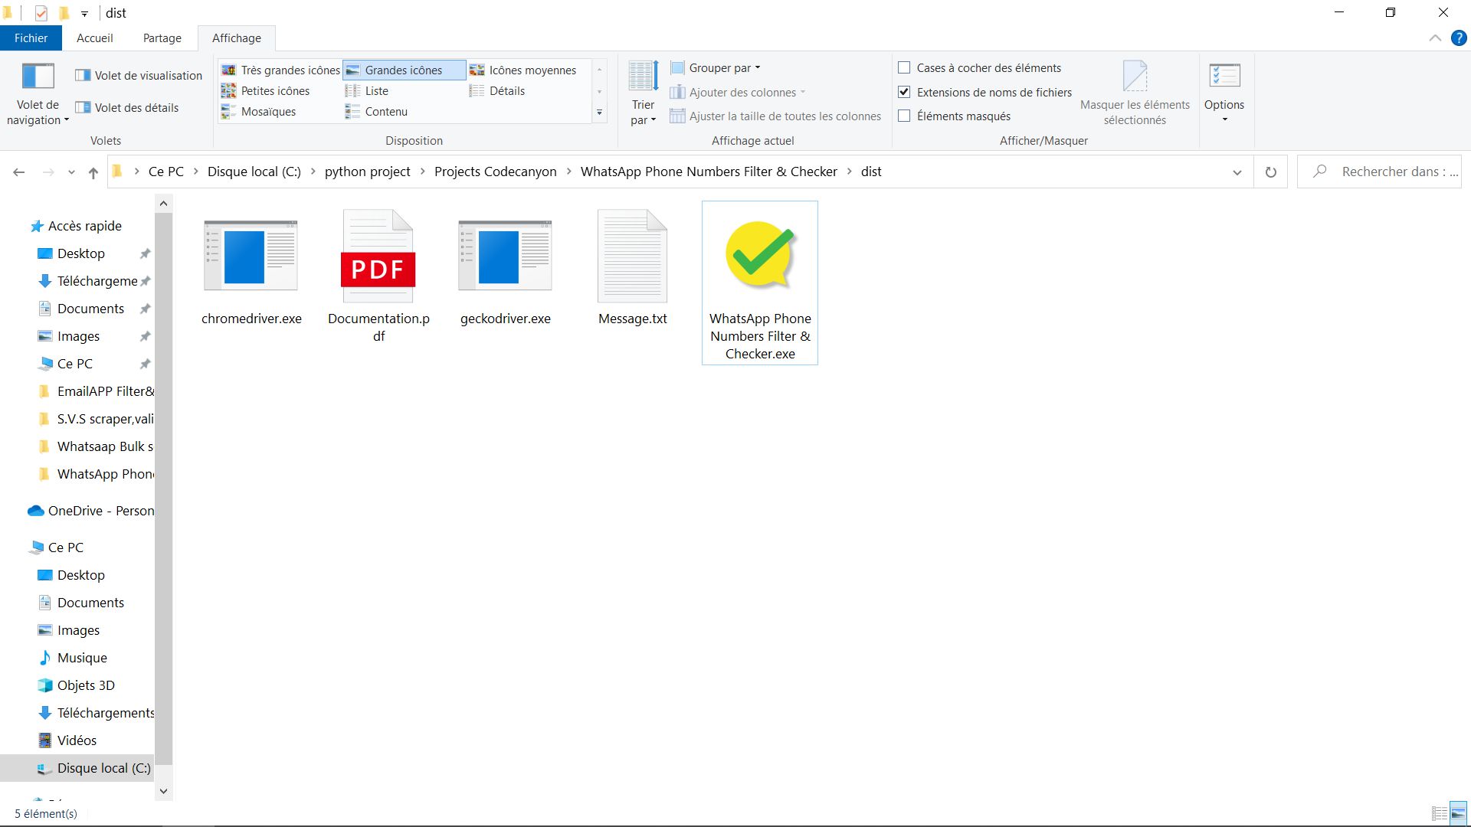The height and width of the screenshot is (827, 1471).
Task: Select WhatsApp Phone Numbers Filter & Checker.exe icon
Action: click(x=760, y=256)
